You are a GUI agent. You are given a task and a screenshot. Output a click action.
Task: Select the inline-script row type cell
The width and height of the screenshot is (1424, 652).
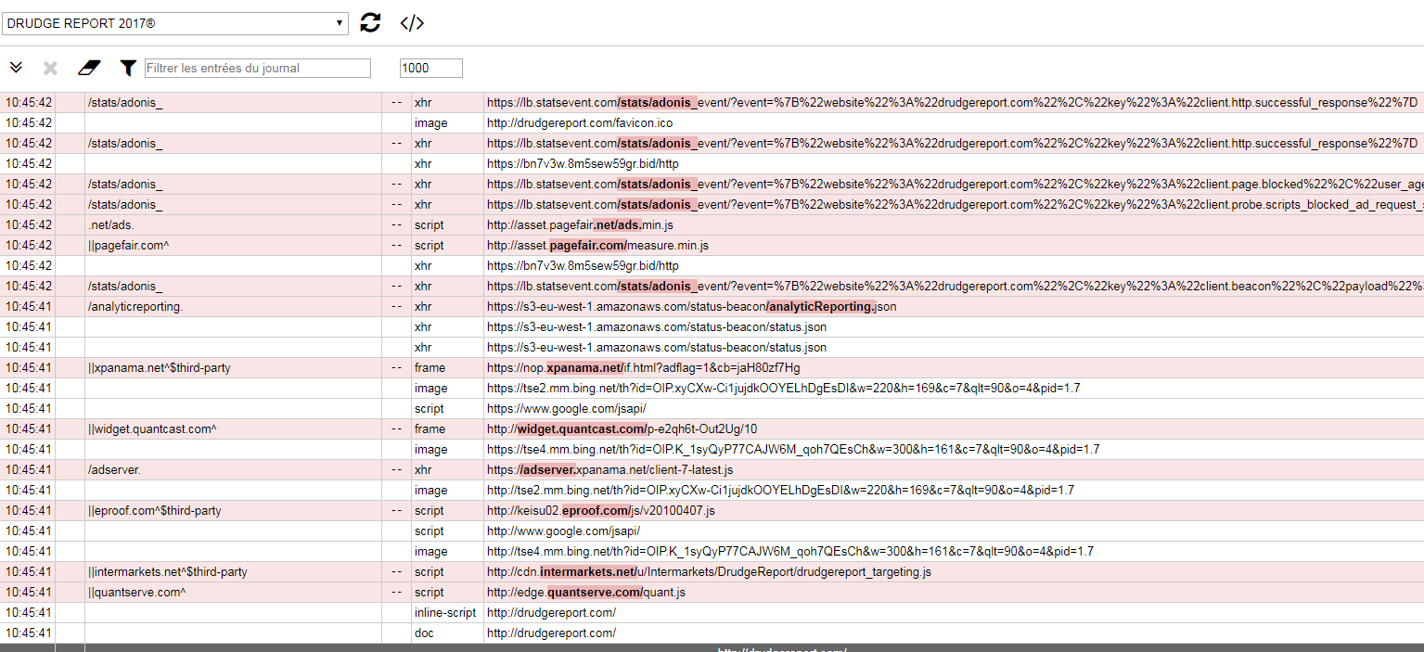coord(445,612)
